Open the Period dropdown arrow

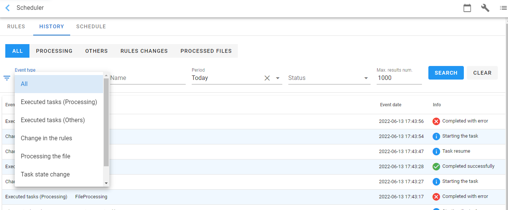(278, 78)
